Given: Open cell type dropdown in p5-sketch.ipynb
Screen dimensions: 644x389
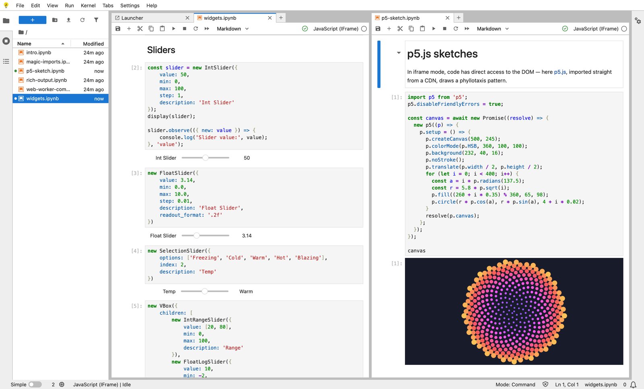Looking at the screenshot, I should click(x=493, y=29).
